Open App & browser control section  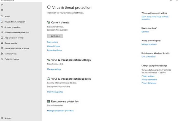click(14, 38)
